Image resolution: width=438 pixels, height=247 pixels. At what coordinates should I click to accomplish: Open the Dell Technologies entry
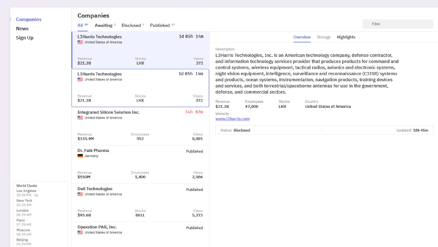click(x=141, y=203)
